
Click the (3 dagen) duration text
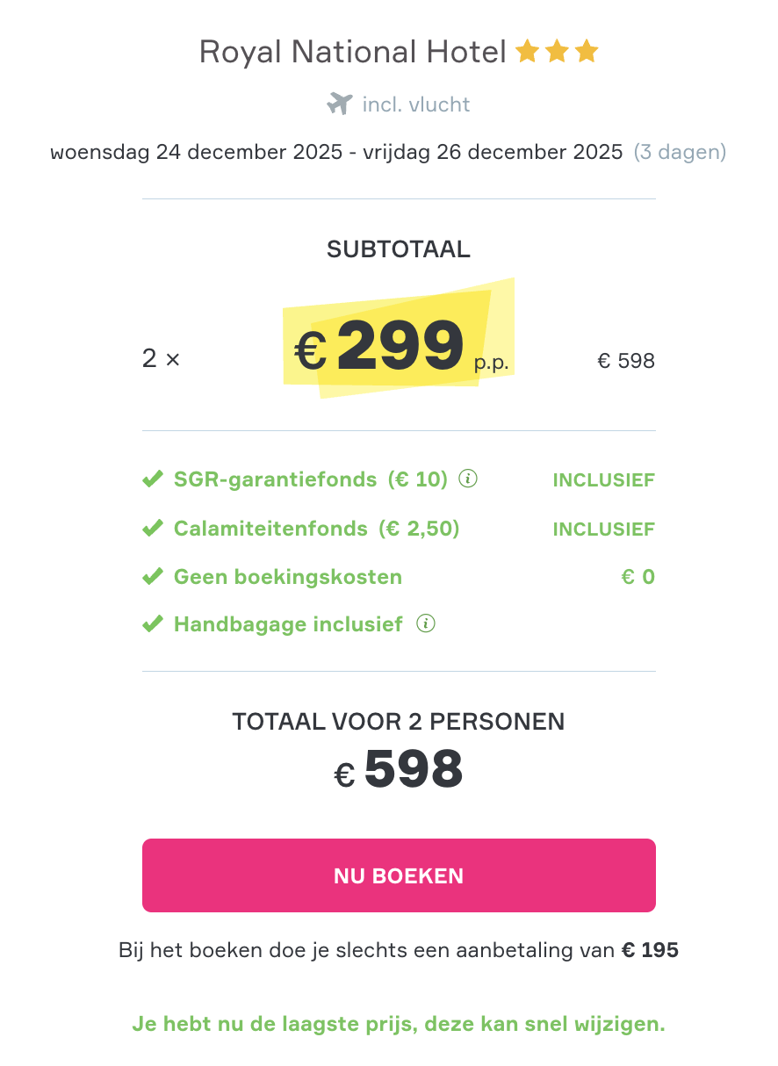click(681, 152)
